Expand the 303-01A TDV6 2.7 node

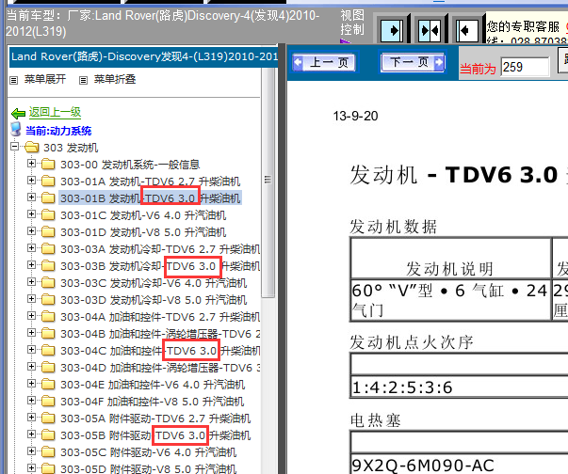tap(31, 180)
